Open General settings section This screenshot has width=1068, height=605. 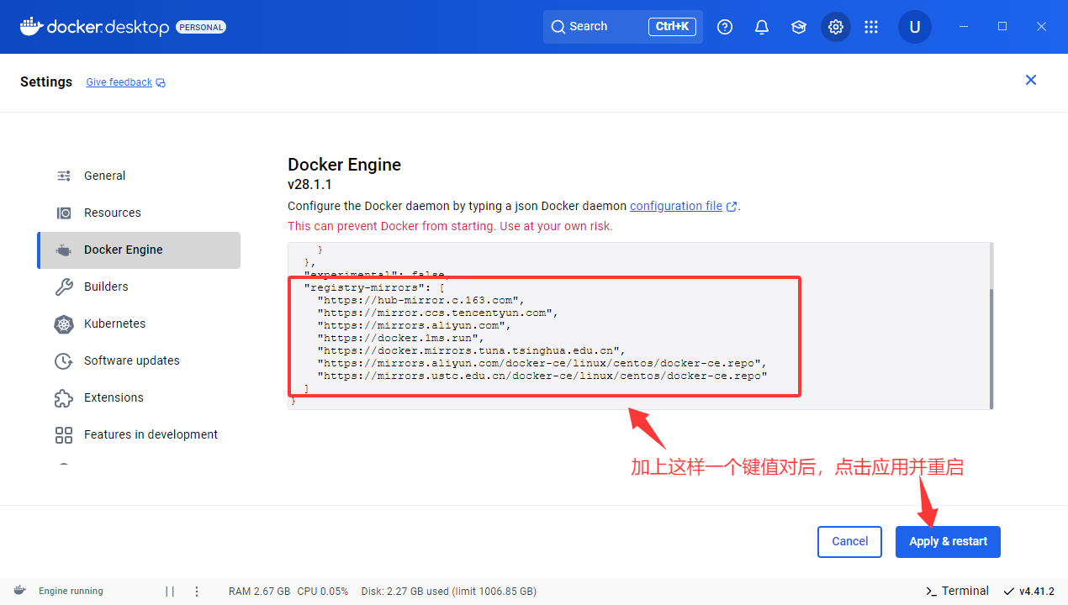click(x=139, y=176)
